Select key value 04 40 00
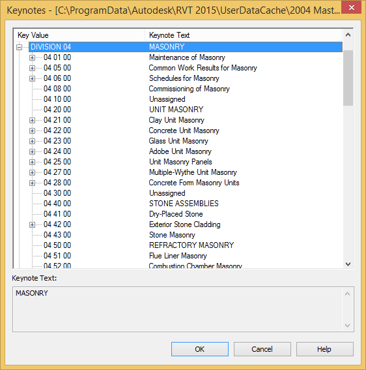366x370 pixels. (57, 204)
